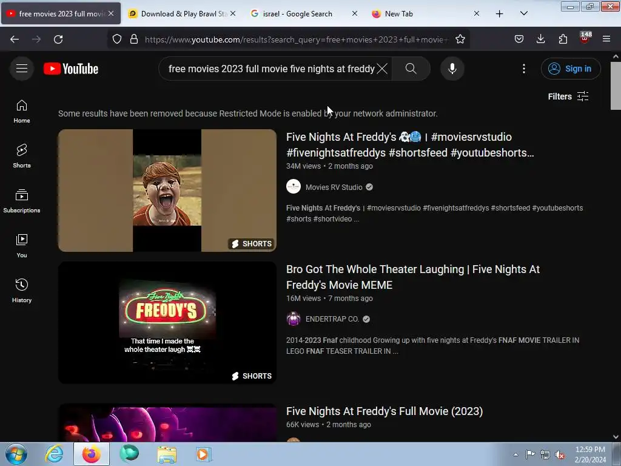Screen dimensions: 621x466
Task: Open title Bro Got The Whole Theater Laughing
Action: [412, 277]
